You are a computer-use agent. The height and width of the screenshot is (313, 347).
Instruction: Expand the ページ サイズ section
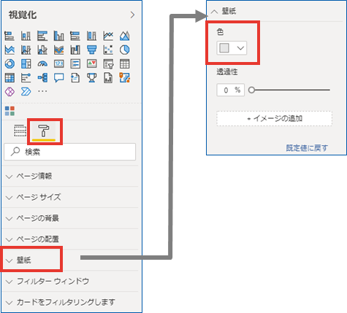click(70, 197)
